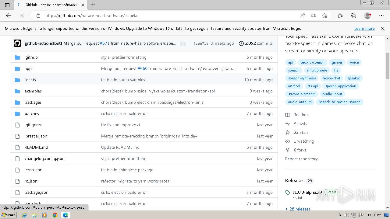Open pull request #671 link

tap(105, 43)
